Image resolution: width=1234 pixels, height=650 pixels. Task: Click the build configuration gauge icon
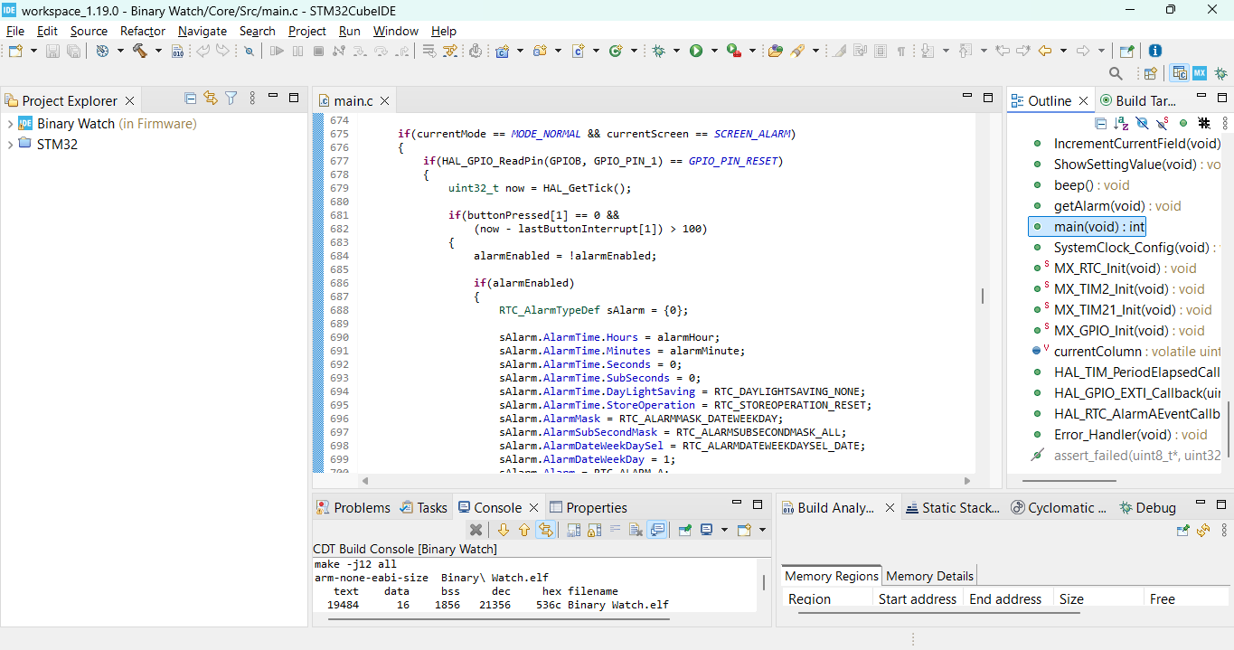[102, 51]
